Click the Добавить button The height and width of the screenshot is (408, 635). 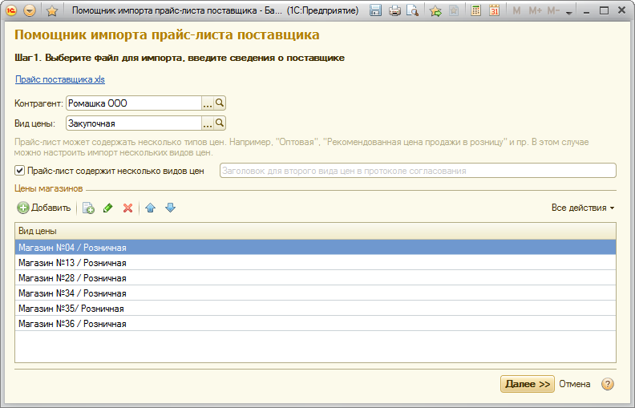tap(44, 208)
